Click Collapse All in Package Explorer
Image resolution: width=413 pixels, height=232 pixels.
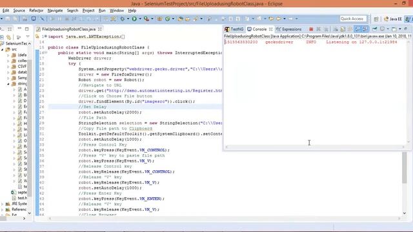click(2, 37)
